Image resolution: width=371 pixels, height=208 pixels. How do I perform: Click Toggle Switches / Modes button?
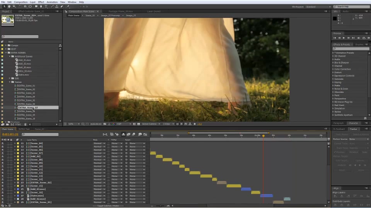tap(108, 206)
